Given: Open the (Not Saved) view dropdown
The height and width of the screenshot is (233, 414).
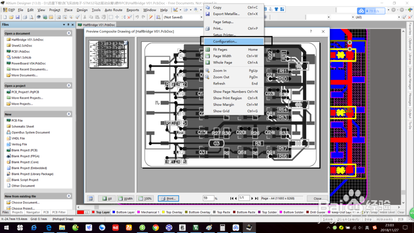Looking at the screenshot, I should (201, 17).
